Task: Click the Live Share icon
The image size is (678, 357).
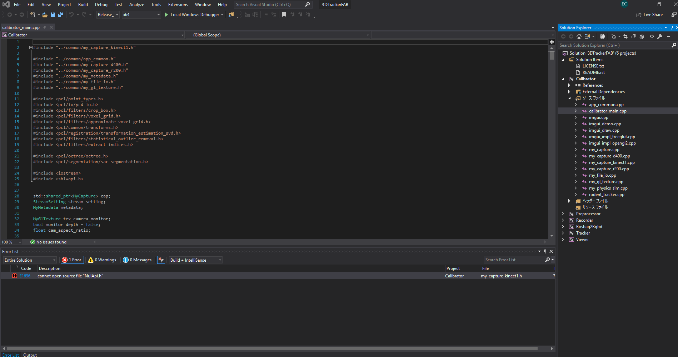Action: pos(639,15)
